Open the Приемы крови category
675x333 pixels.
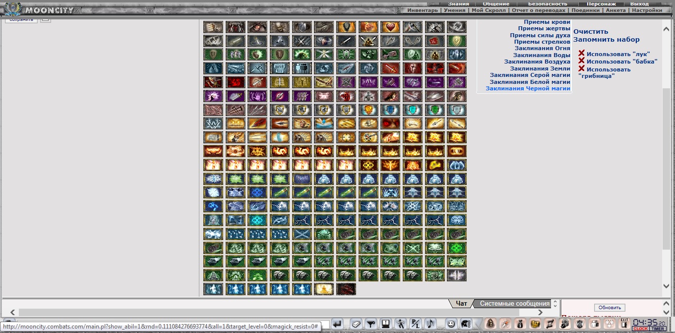coord(547,22)
